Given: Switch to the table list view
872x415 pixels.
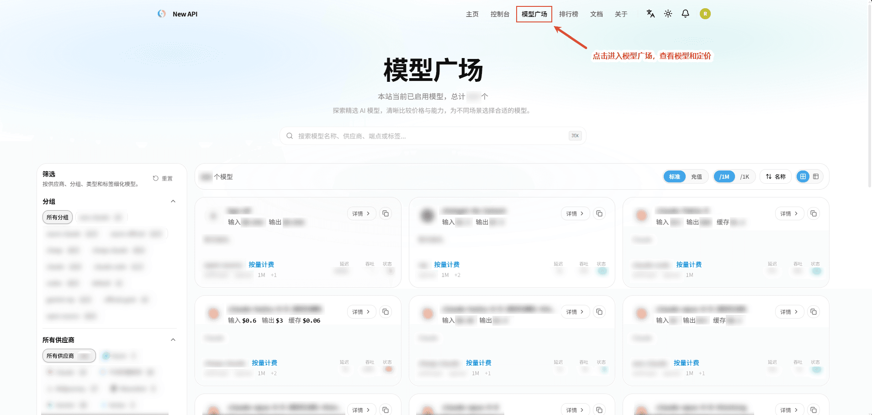Looking at the screenshot, I should click(816, 176).
